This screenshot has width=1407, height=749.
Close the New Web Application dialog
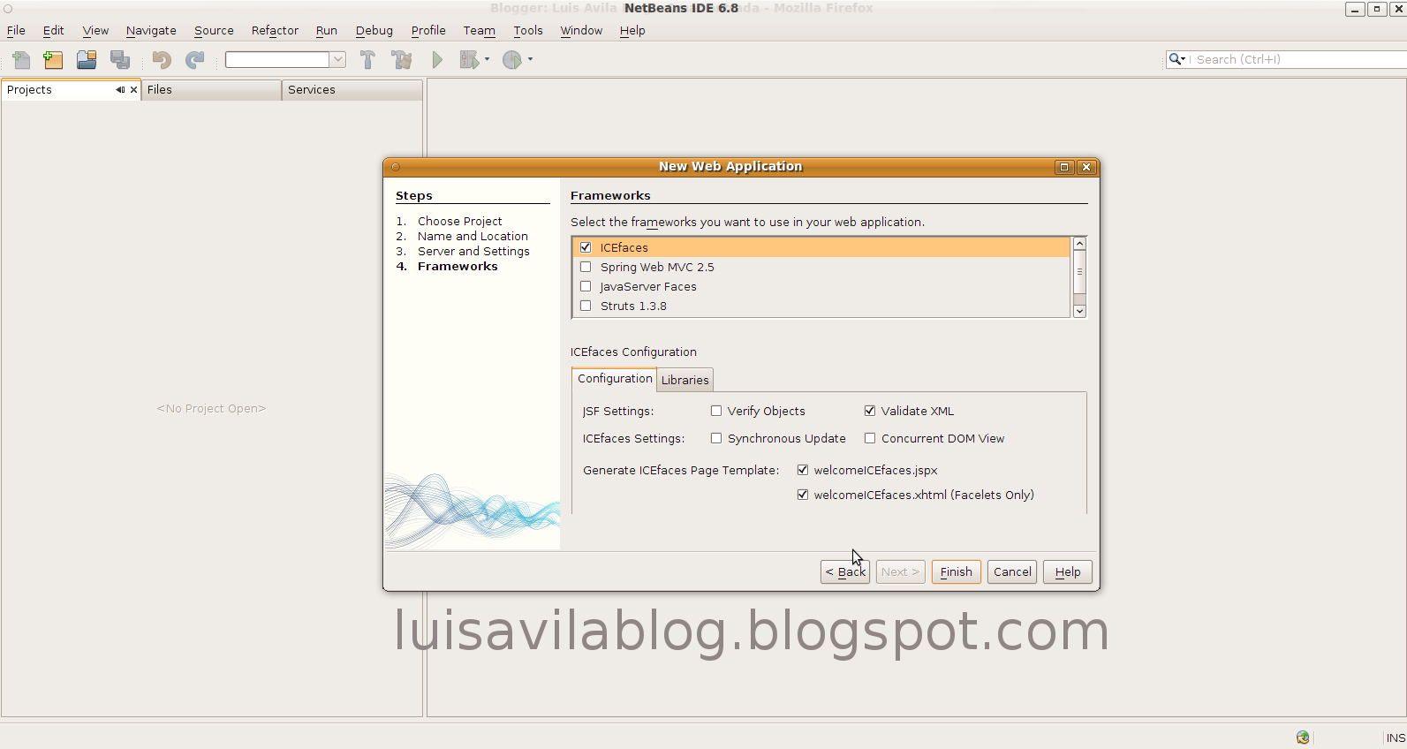[1086, 167]
